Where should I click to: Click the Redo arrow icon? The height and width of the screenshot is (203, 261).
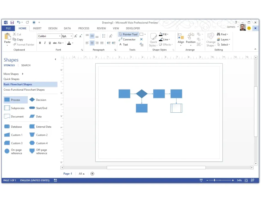click(27, 22)
